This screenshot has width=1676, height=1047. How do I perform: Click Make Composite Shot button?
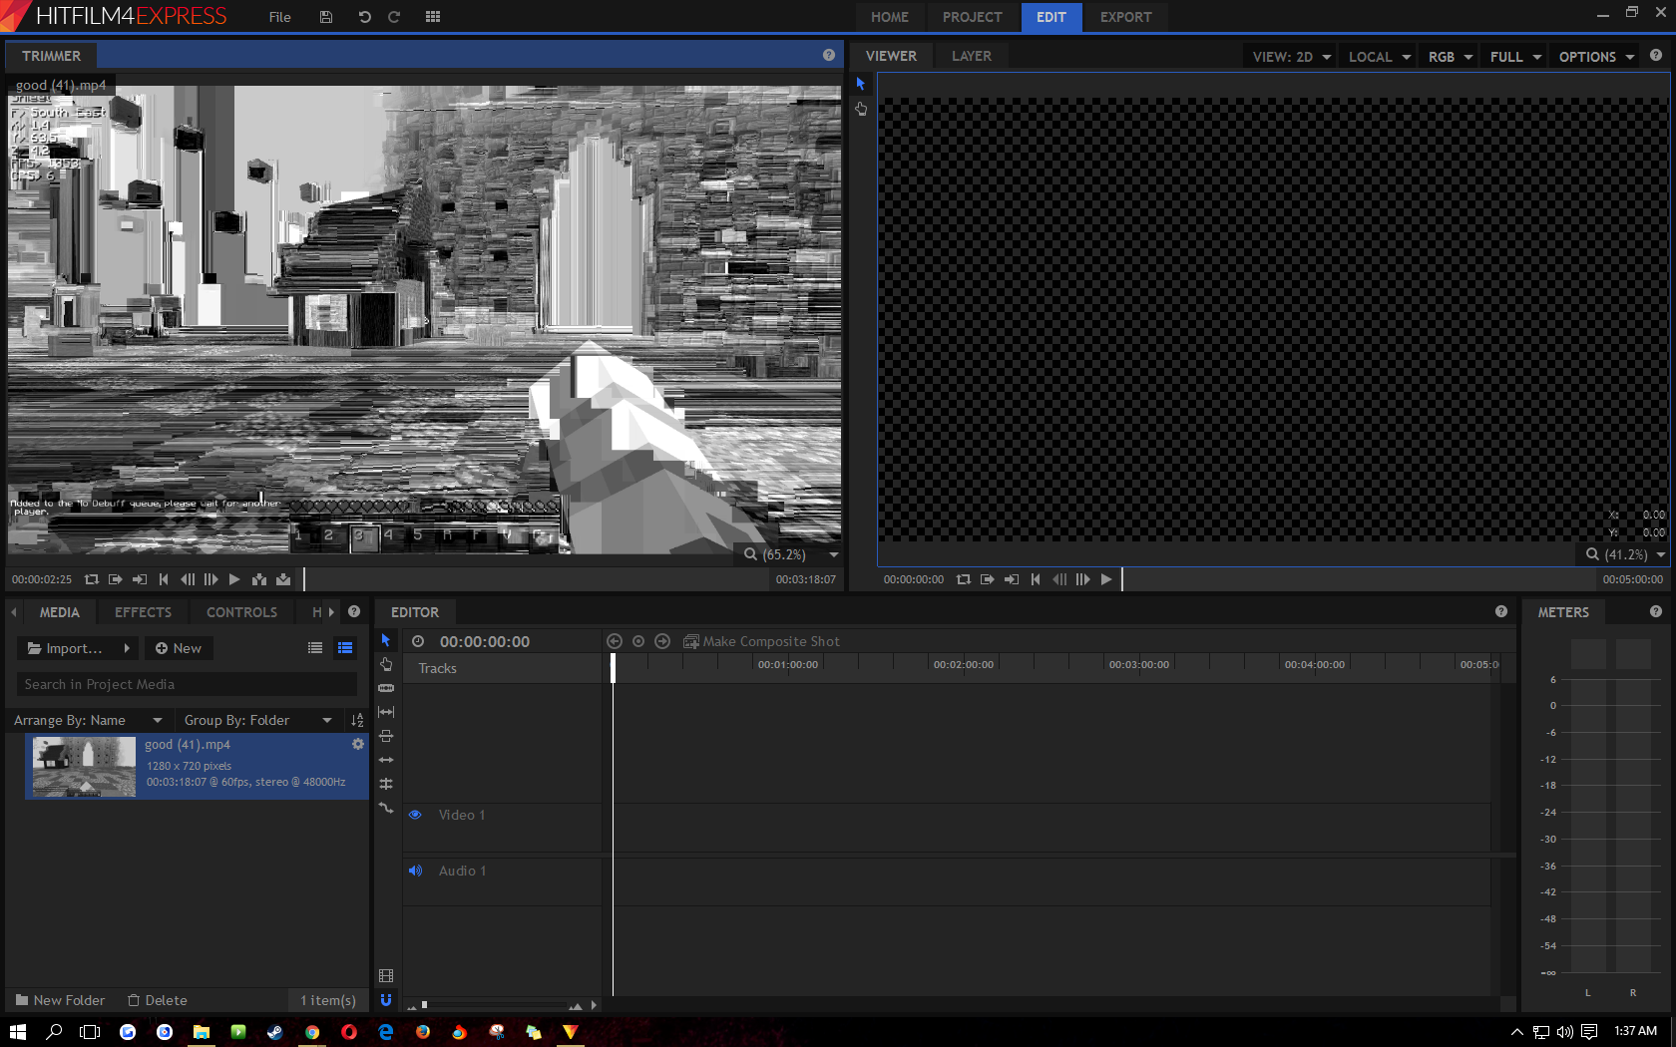761,641
